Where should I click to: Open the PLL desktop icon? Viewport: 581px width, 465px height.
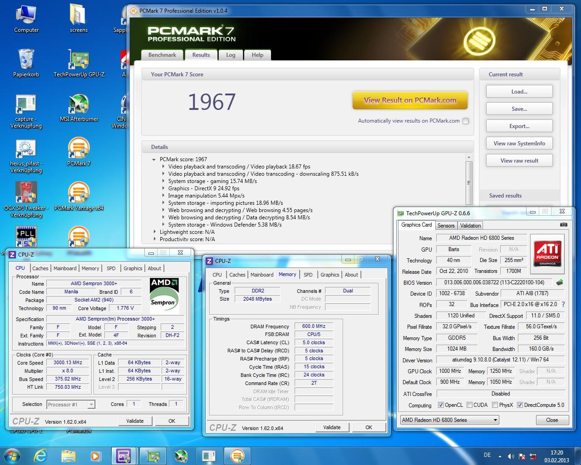(x=26, y=237)
